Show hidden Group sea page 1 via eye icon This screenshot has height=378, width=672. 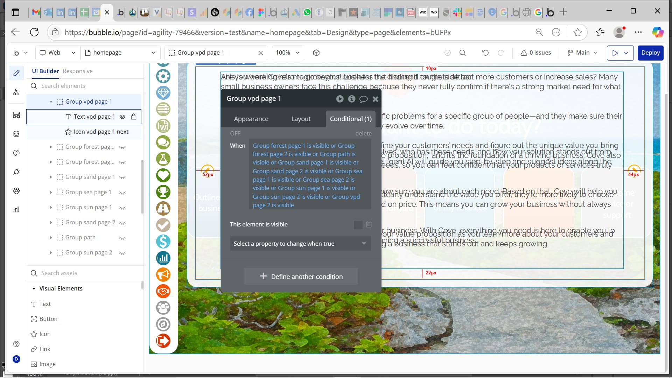tap(122, 193)
